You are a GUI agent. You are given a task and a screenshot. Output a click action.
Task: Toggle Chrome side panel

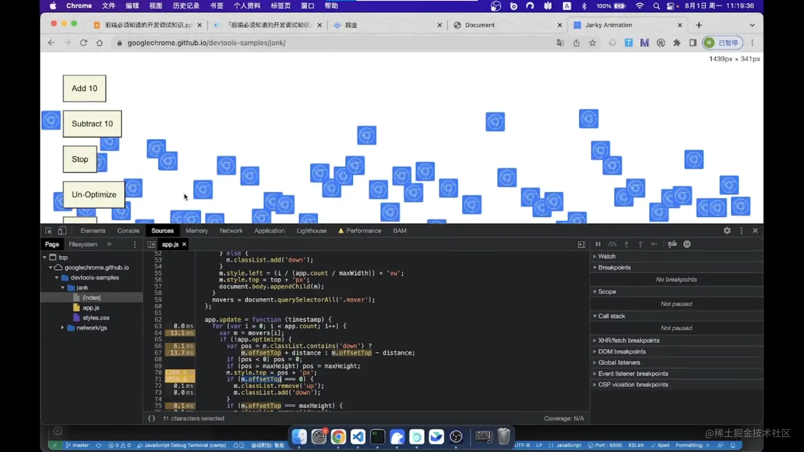click(x=693, y=42)
